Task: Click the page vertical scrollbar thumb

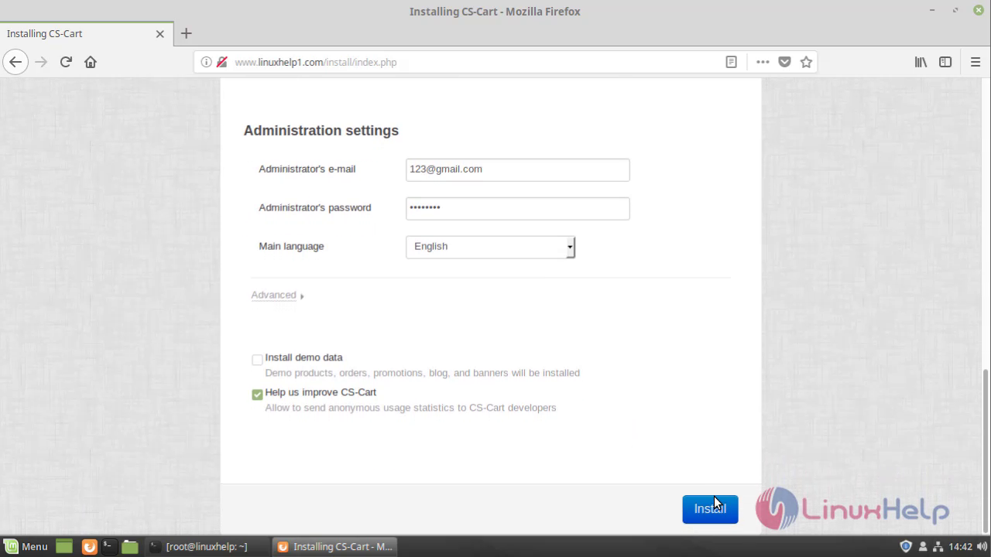Action: (986, 451)
